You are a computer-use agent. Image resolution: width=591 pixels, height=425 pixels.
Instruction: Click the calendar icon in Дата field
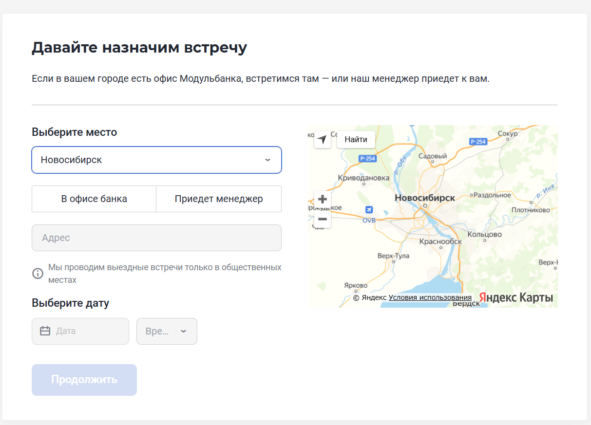coord(45,331)
